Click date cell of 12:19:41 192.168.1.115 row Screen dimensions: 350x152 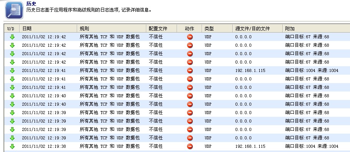(44, 70)
